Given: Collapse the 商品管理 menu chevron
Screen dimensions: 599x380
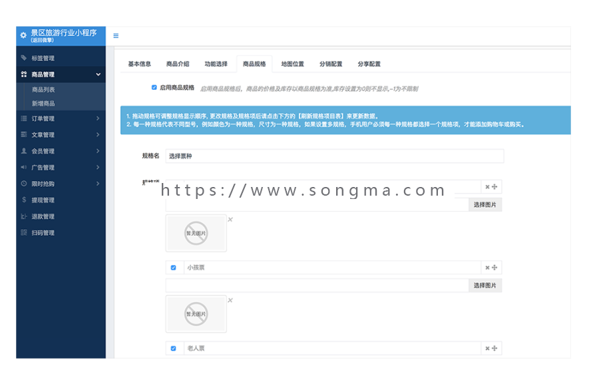Looking at the screenshot, I should click(x=99, y=75).
